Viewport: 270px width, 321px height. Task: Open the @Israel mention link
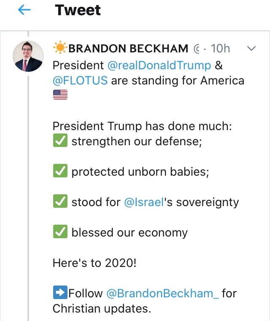(143, 202)
